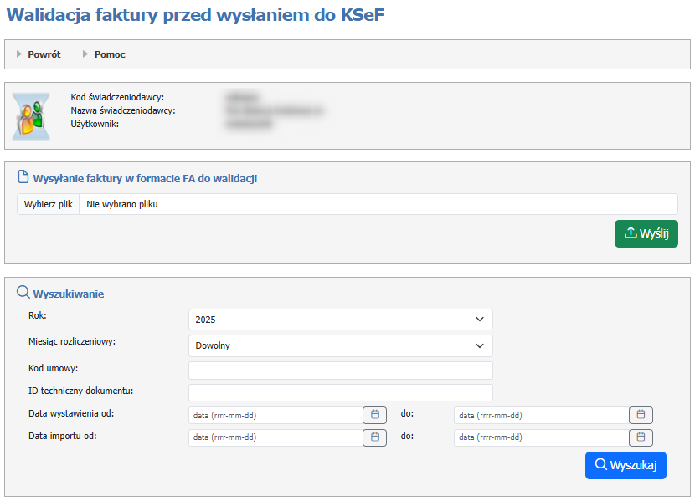
Task: Focus the ID techniczny dokumentu field
Action: 340,392
